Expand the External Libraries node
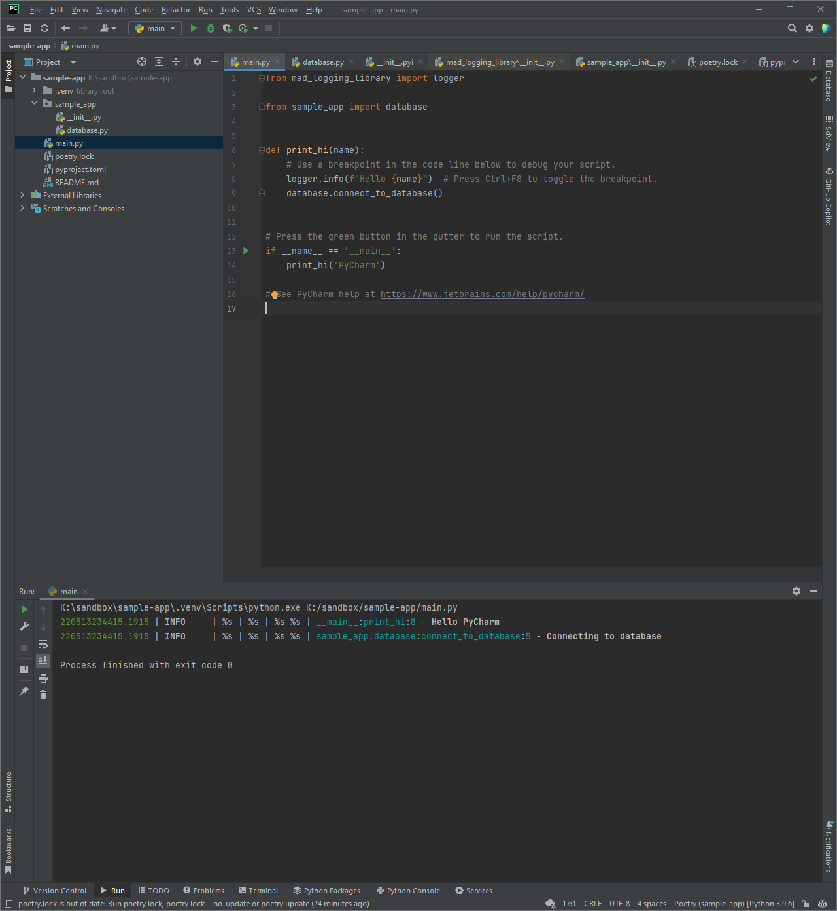The image size is (837, 911). pyautogui.click(x=22, y=195)
